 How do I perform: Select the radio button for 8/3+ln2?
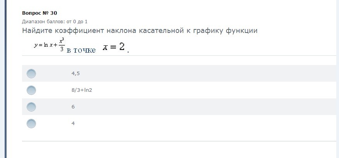pyautogui.click(x=31, y=90)
